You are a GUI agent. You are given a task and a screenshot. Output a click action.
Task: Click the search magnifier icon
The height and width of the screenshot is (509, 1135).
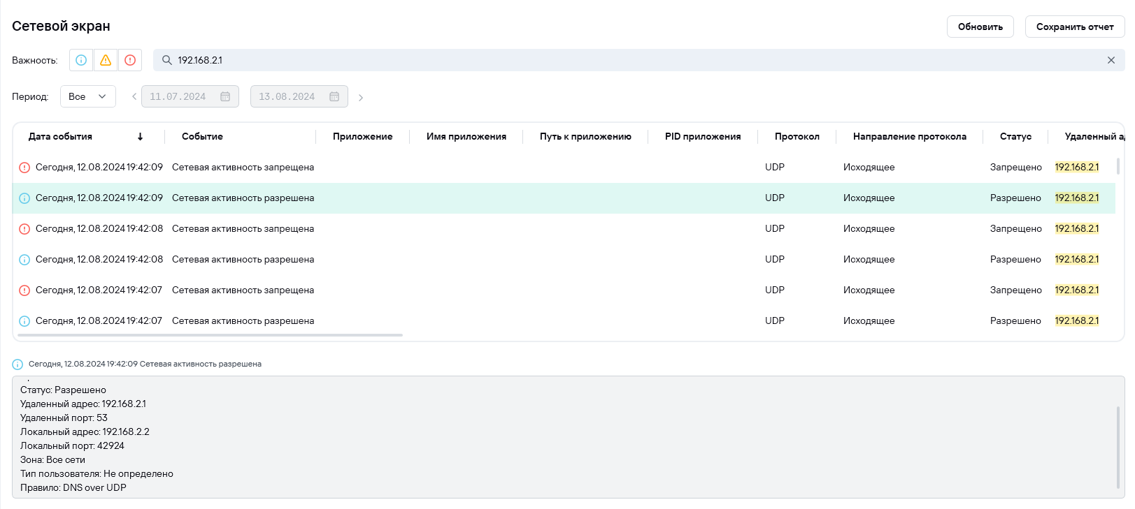point(167,60)
